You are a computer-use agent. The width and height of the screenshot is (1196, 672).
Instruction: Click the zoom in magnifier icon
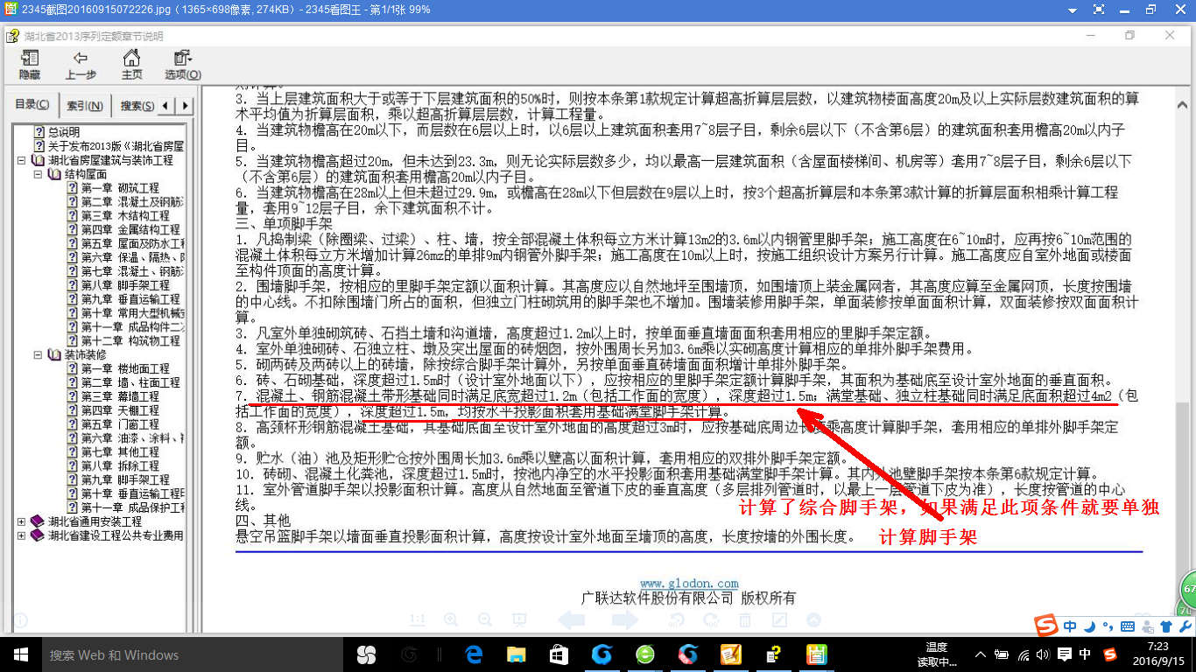[x=451, y=620]
